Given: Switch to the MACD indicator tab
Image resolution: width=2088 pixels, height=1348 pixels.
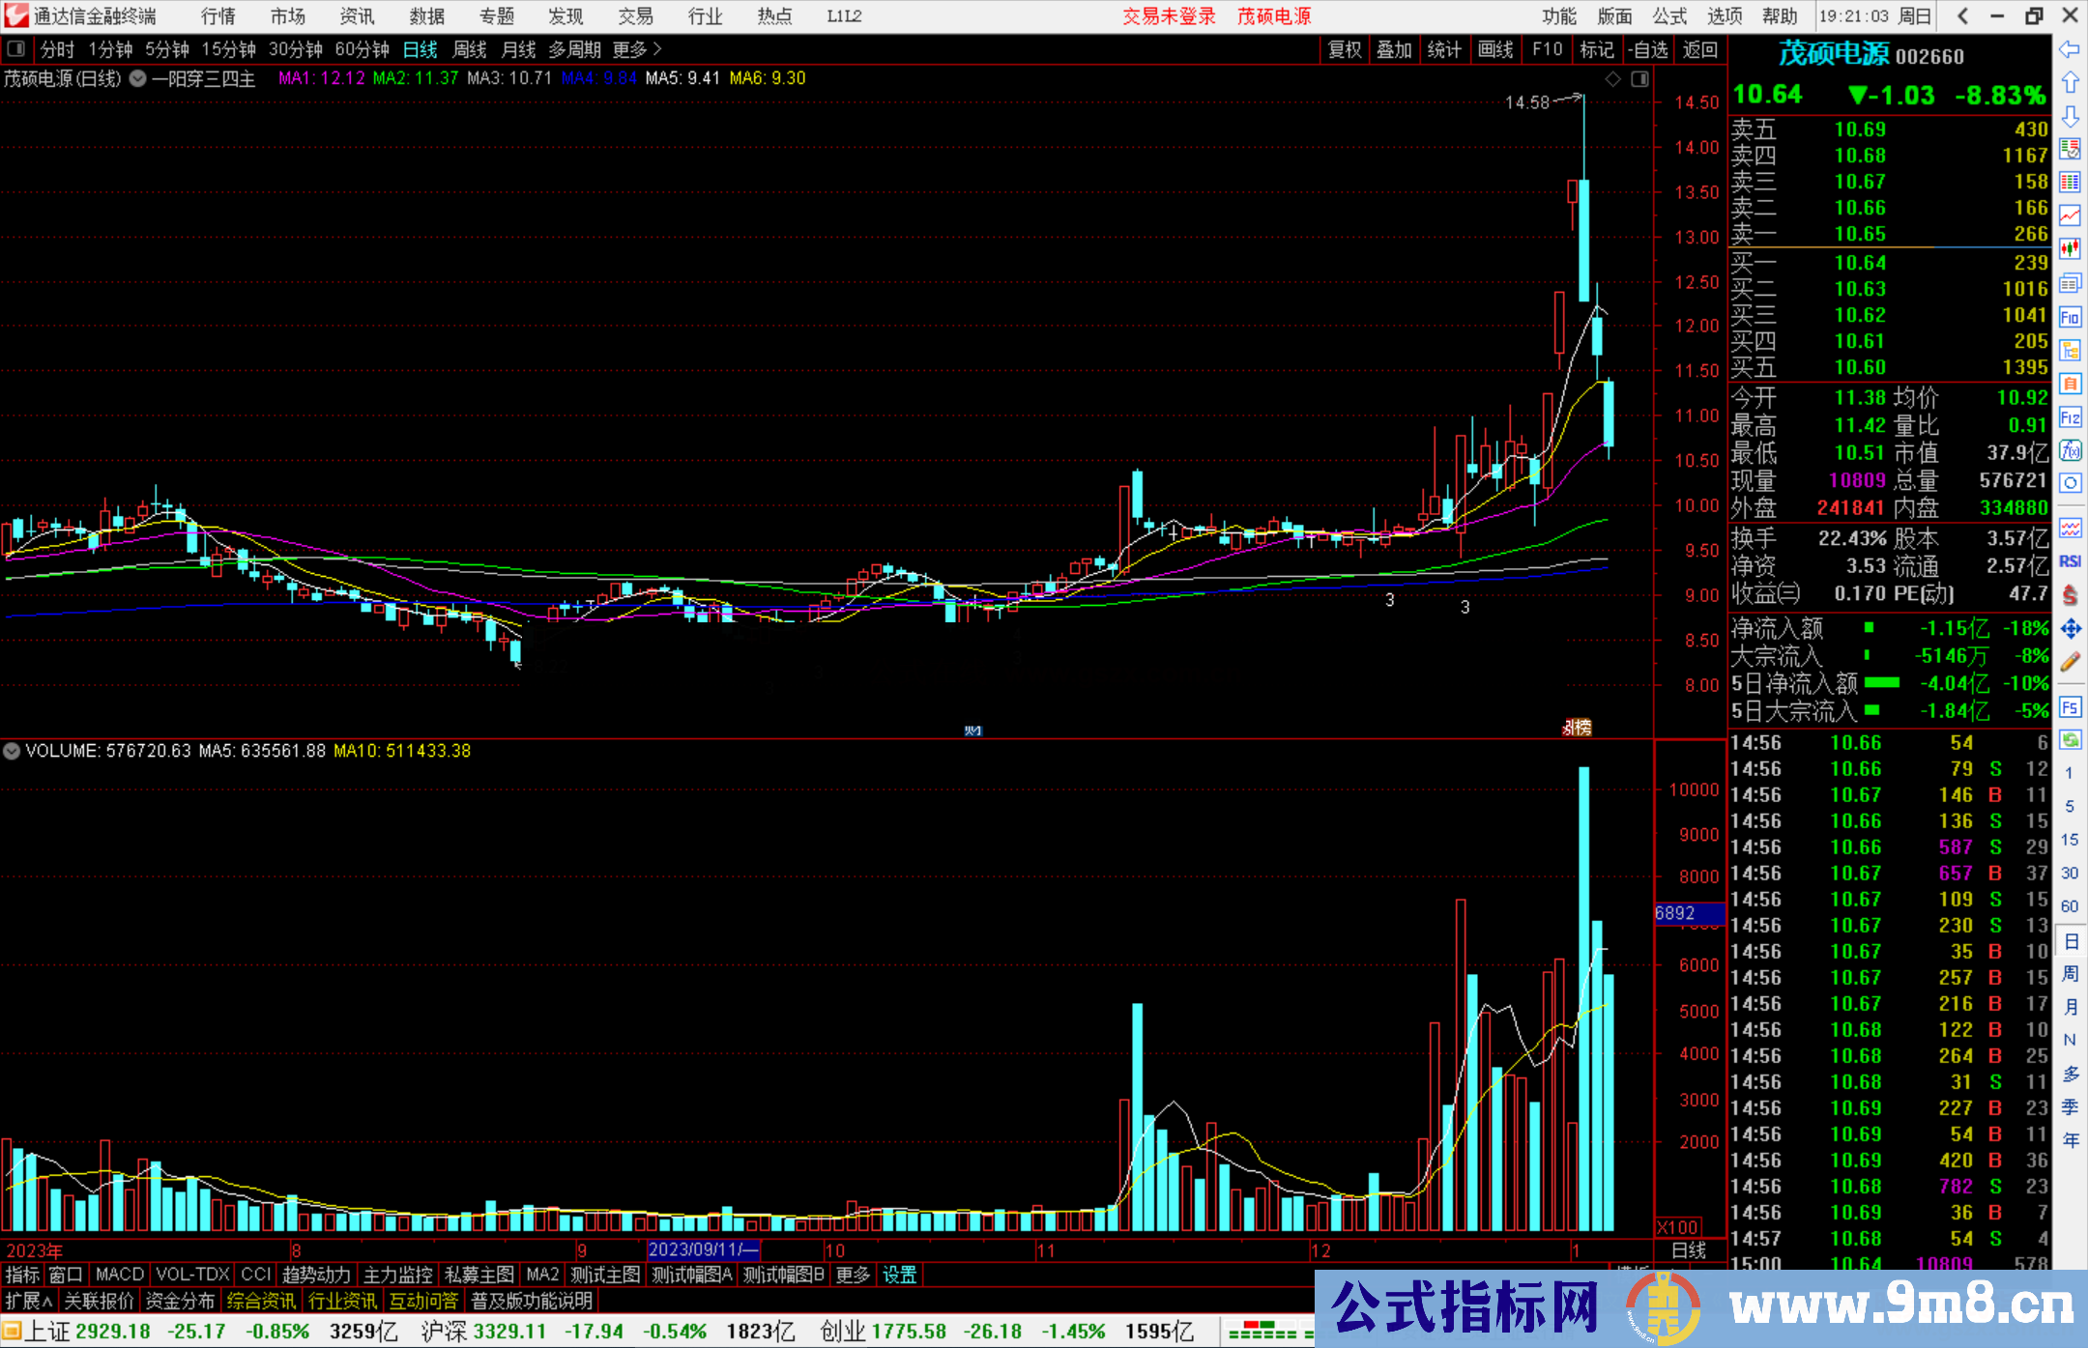Looking at the screenshot, I should point(120,1275).
